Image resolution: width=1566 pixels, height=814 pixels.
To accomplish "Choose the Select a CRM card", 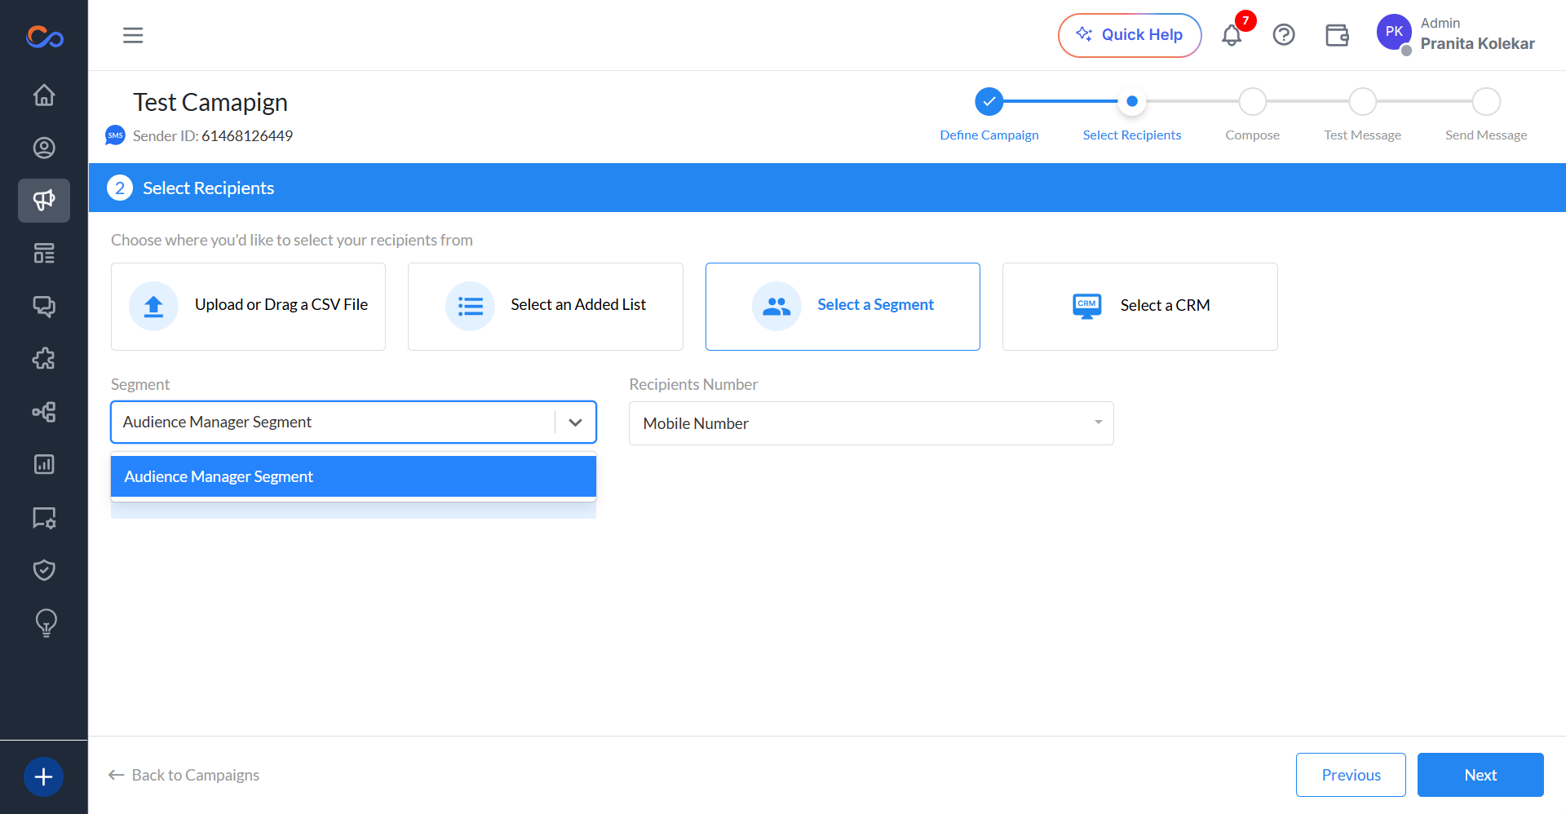I will point(1139,307).
